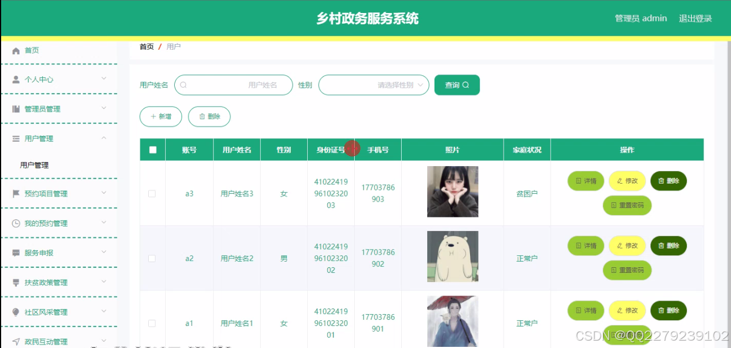This screenshot has width=731, height=348.
Task: Check the row checkbox for account a2
Action: 152,258
